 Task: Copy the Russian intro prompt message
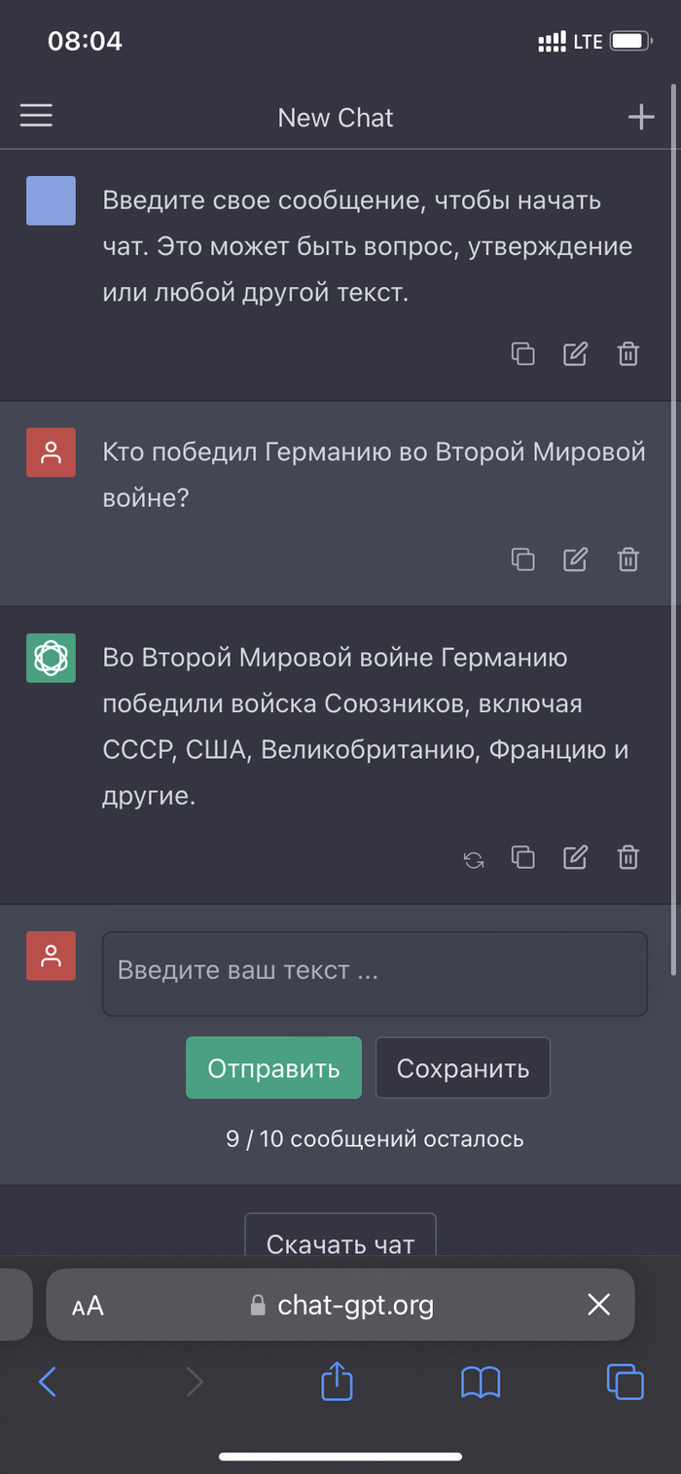[523, 354]
